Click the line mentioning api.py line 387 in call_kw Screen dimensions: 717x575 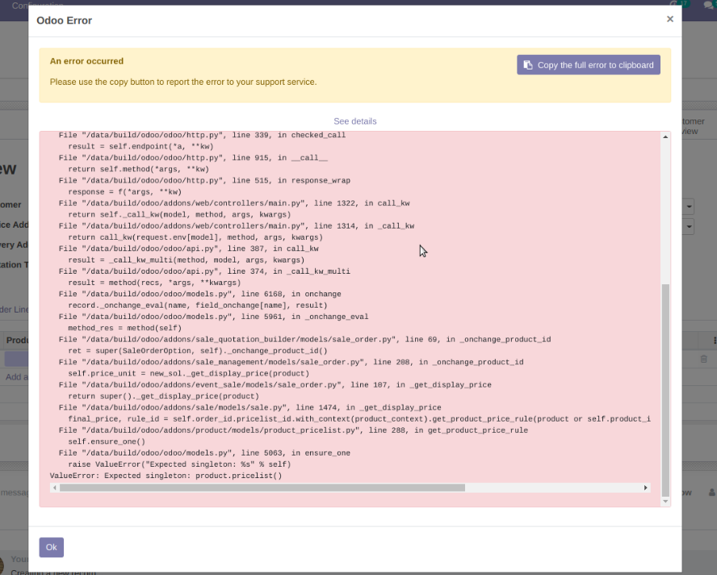pyautogui.click(x=188, y=249)
